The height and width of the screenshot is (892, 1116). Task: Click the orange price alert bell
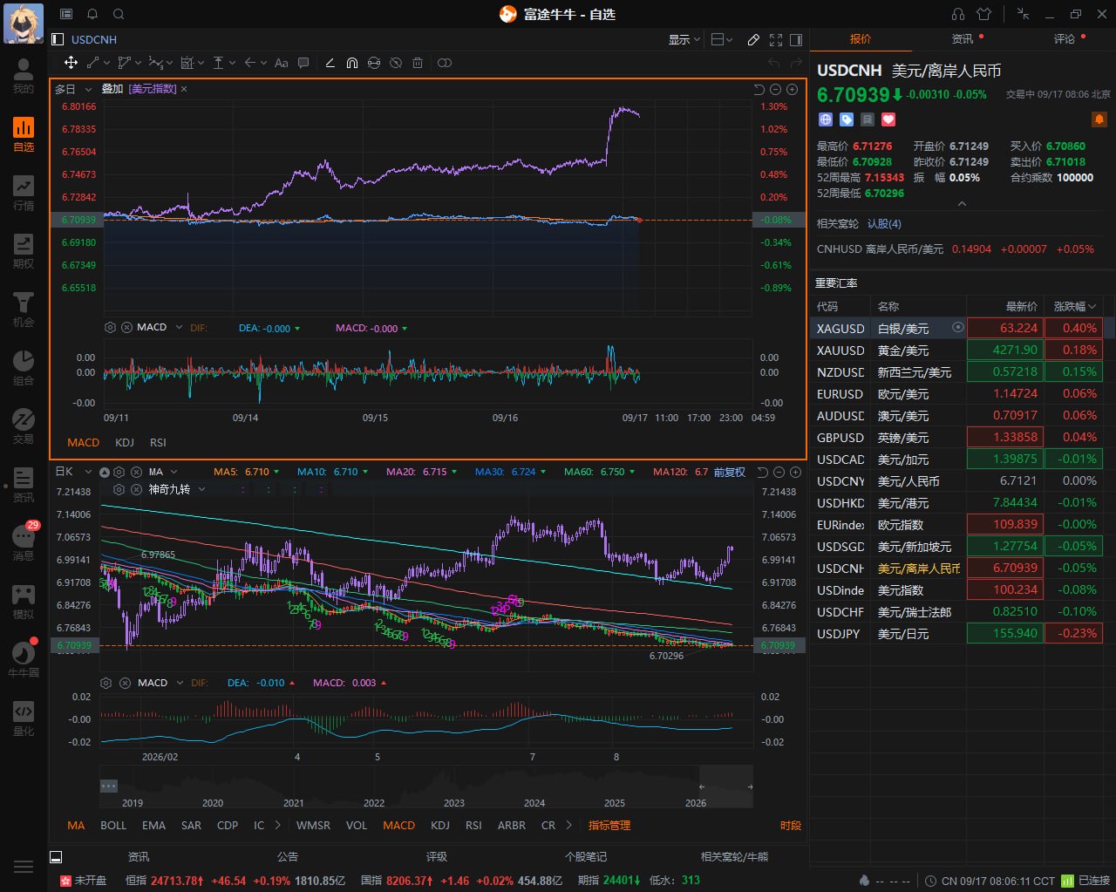1099,119
